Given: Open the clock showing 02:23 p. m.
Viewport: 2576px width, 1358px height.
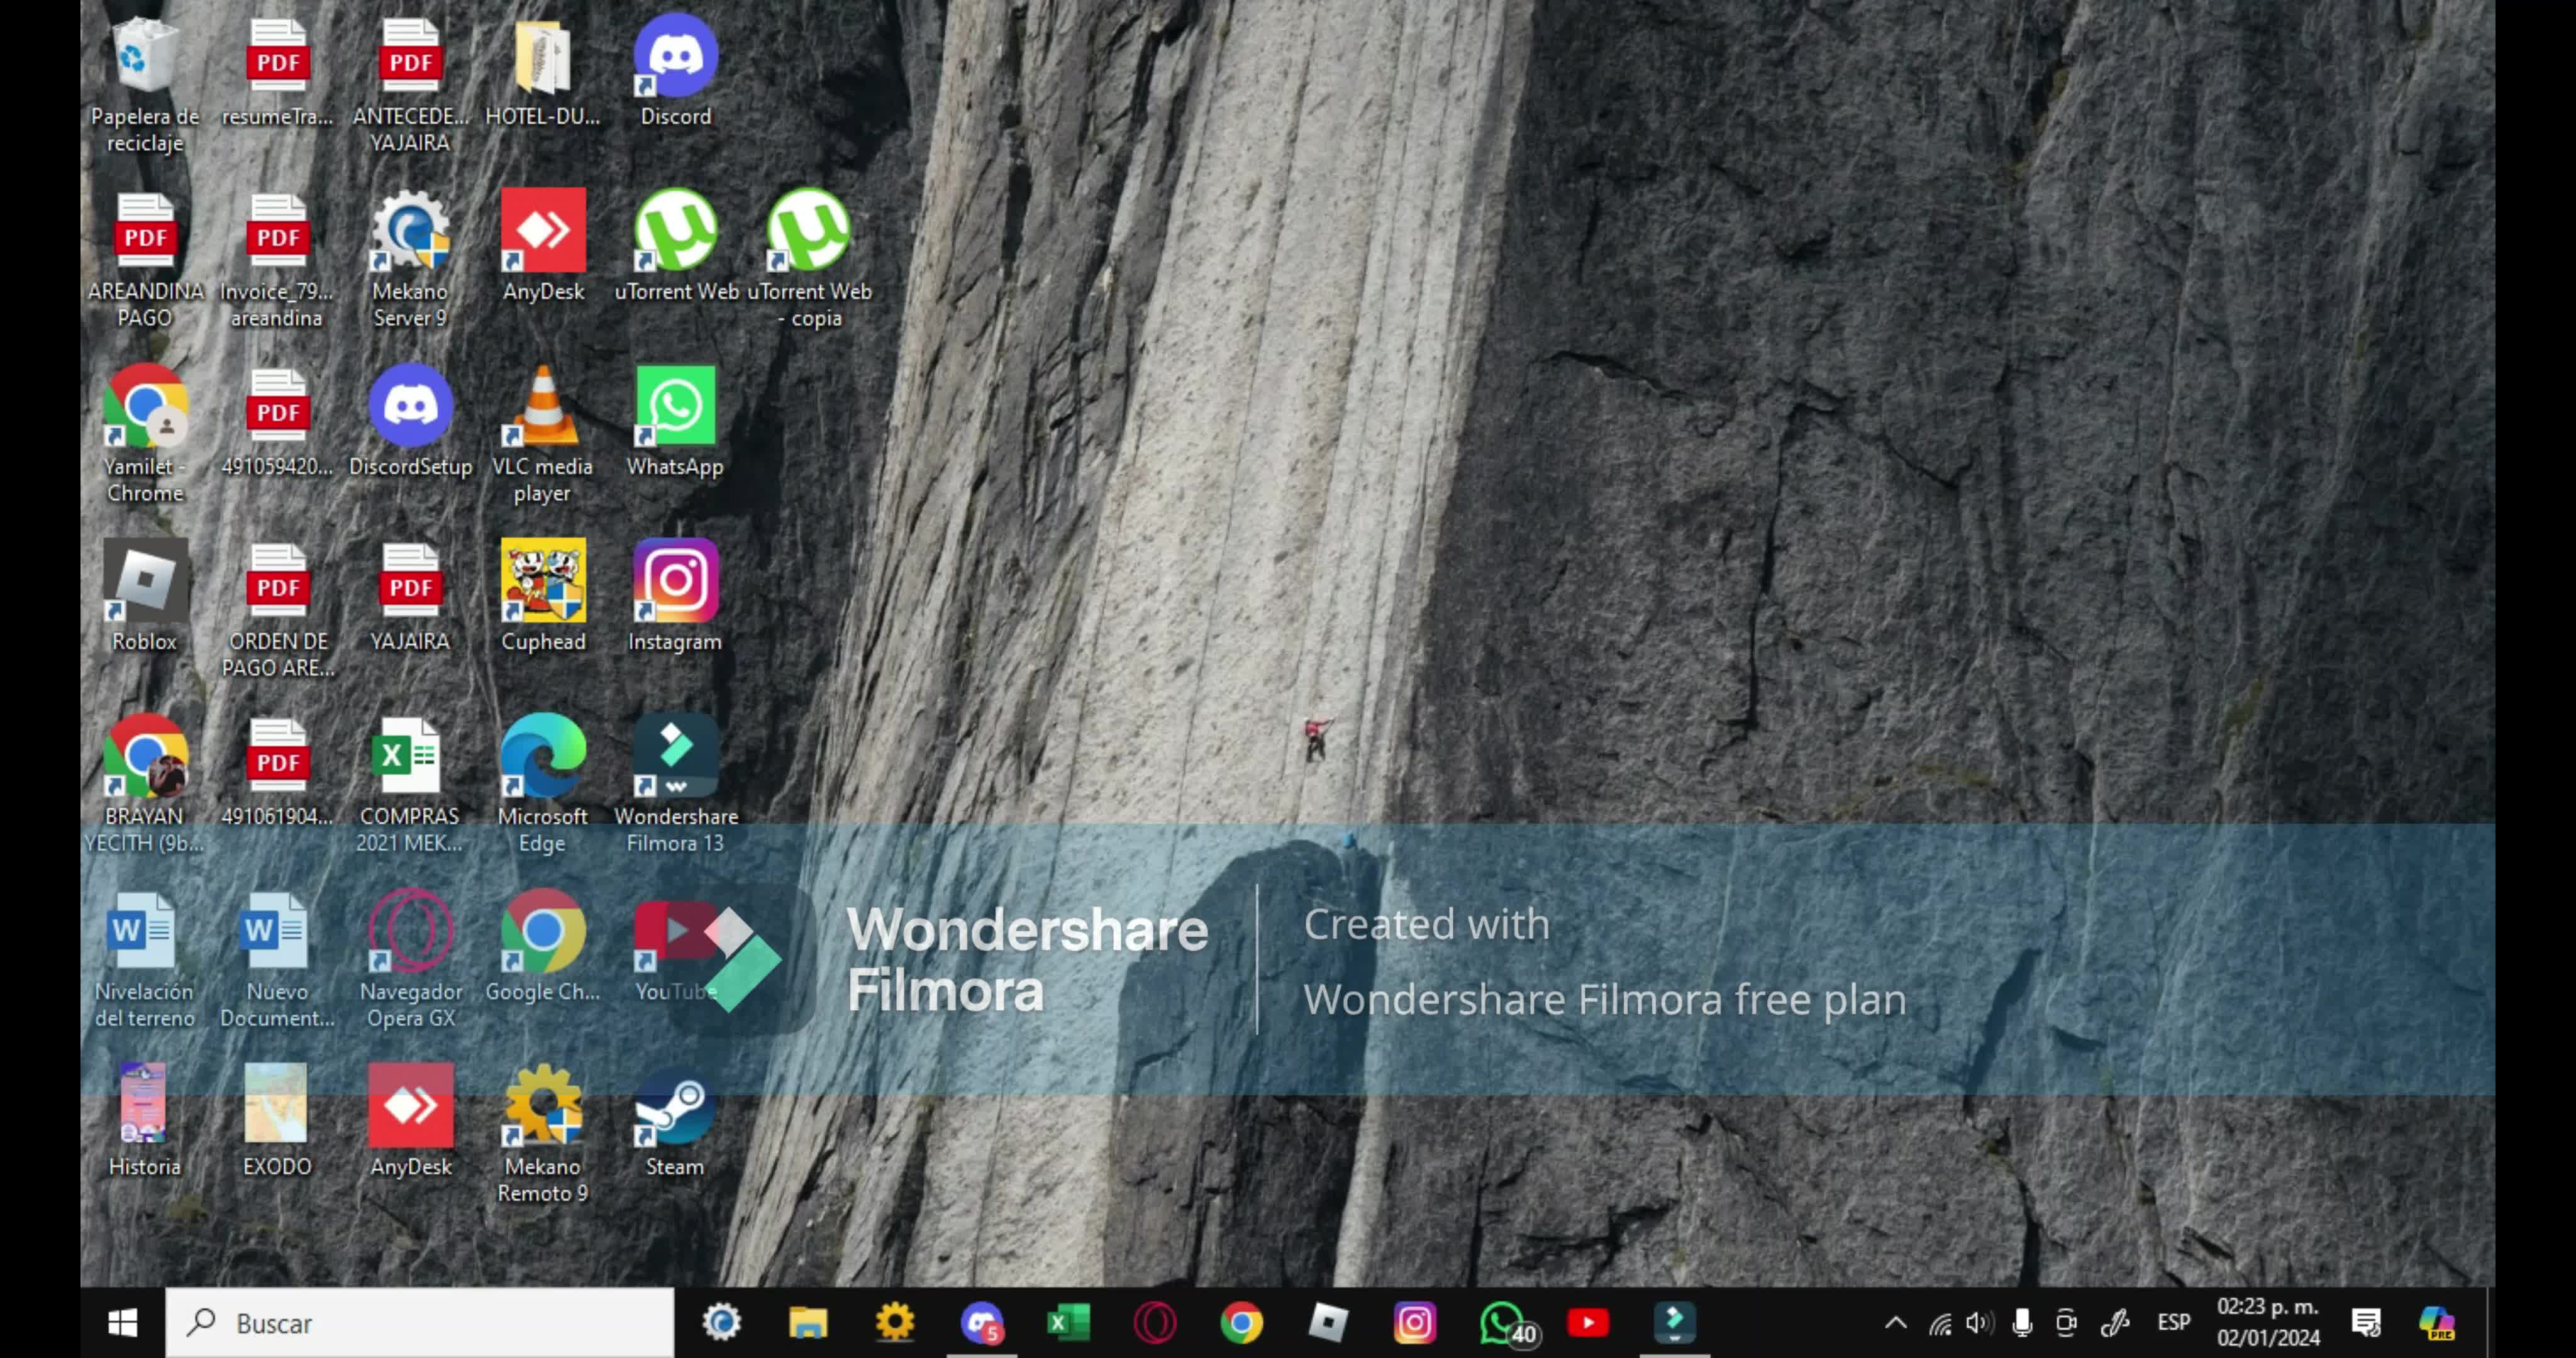Looking at the screenshot, I should click(2268, 1322).
